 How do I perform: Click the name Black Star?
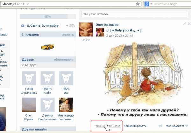(x=66, y=91)
